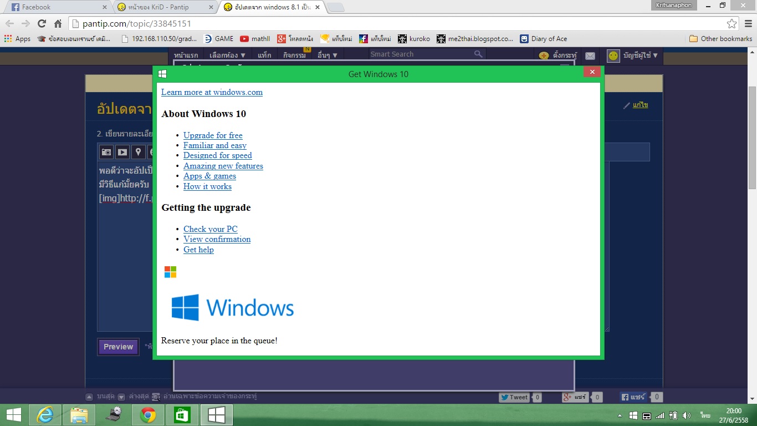Viewport: 757px width, 426px height.
Task: Click the Pantip mail envelope icon
Action: [x=590, y=55]
